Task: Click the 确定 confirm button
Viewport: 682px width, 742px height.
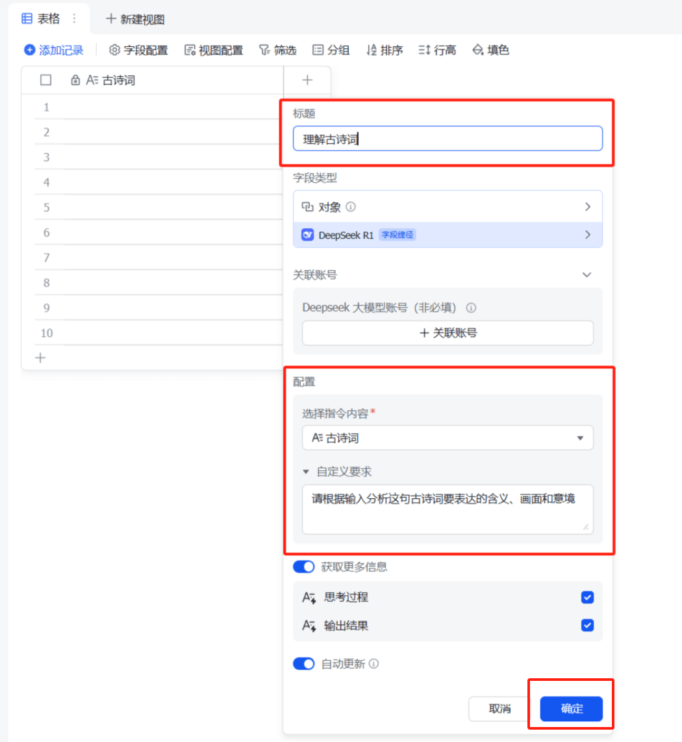Action: pos(572,709)
